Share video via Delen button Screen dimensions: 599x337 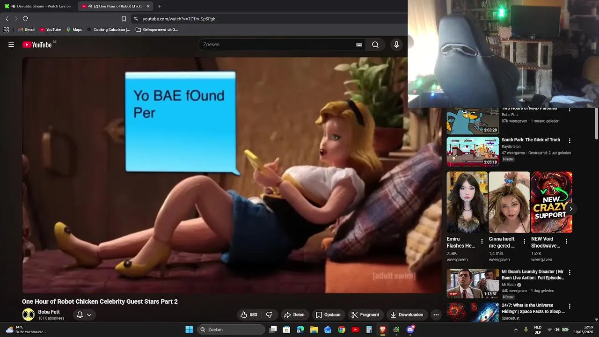(294, 315)
